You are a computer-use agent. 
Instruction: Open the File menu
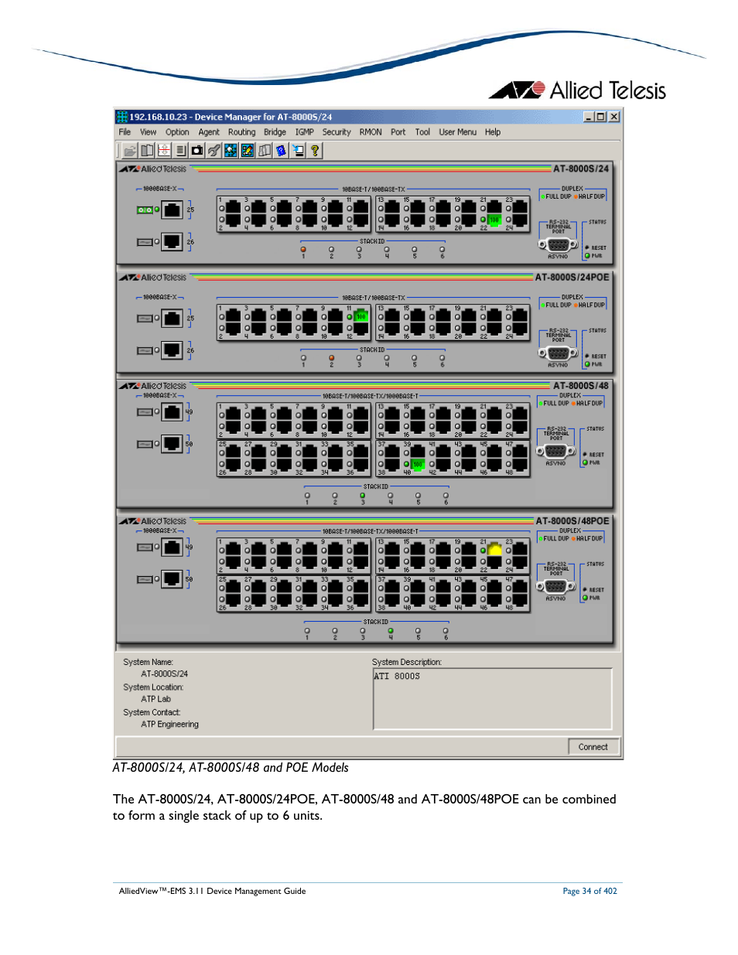click(125, 132)
